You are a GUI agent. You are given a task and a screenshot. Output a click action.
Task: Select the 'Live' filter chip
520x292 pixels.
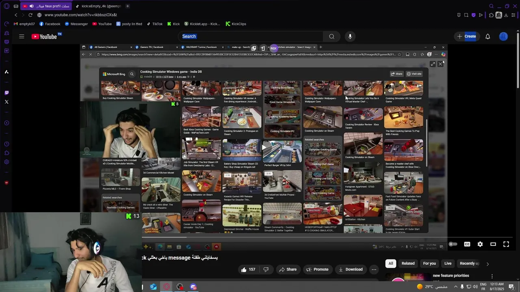448,264
